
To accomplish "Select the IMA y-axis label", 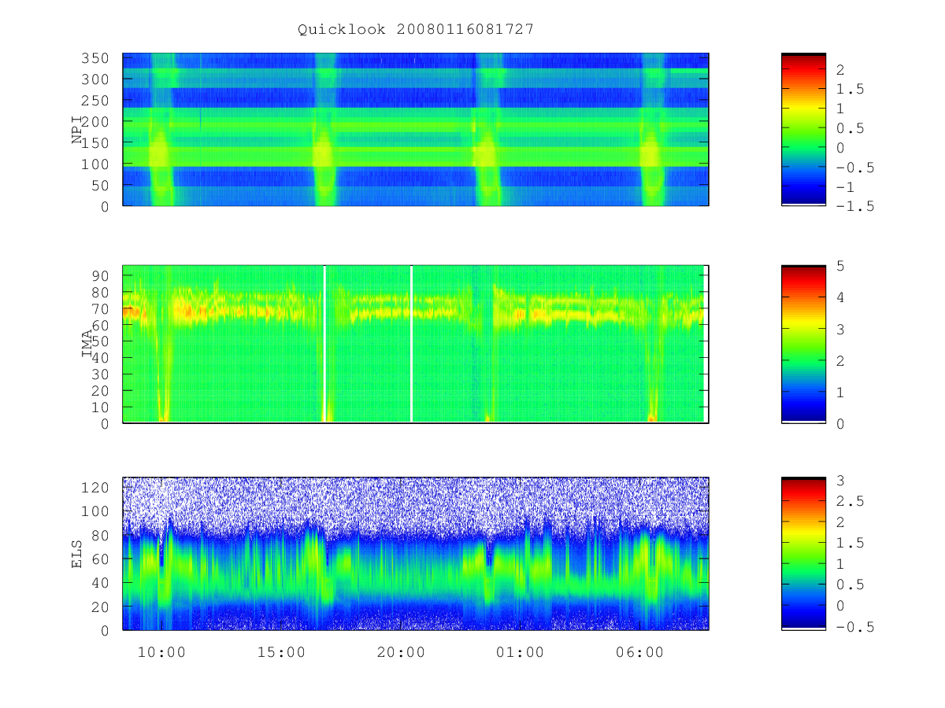I will point(87,345).
